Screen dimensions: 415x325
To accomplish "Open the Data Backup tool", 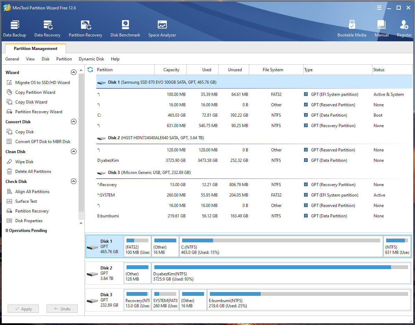I will (15, 28).
